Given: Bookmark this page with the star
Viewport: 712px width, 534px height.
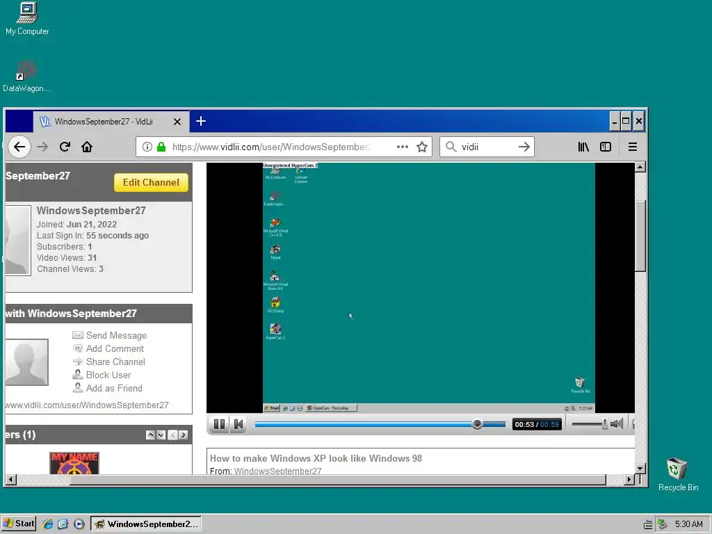Looking at the screenshot, I should pos(422,147).
